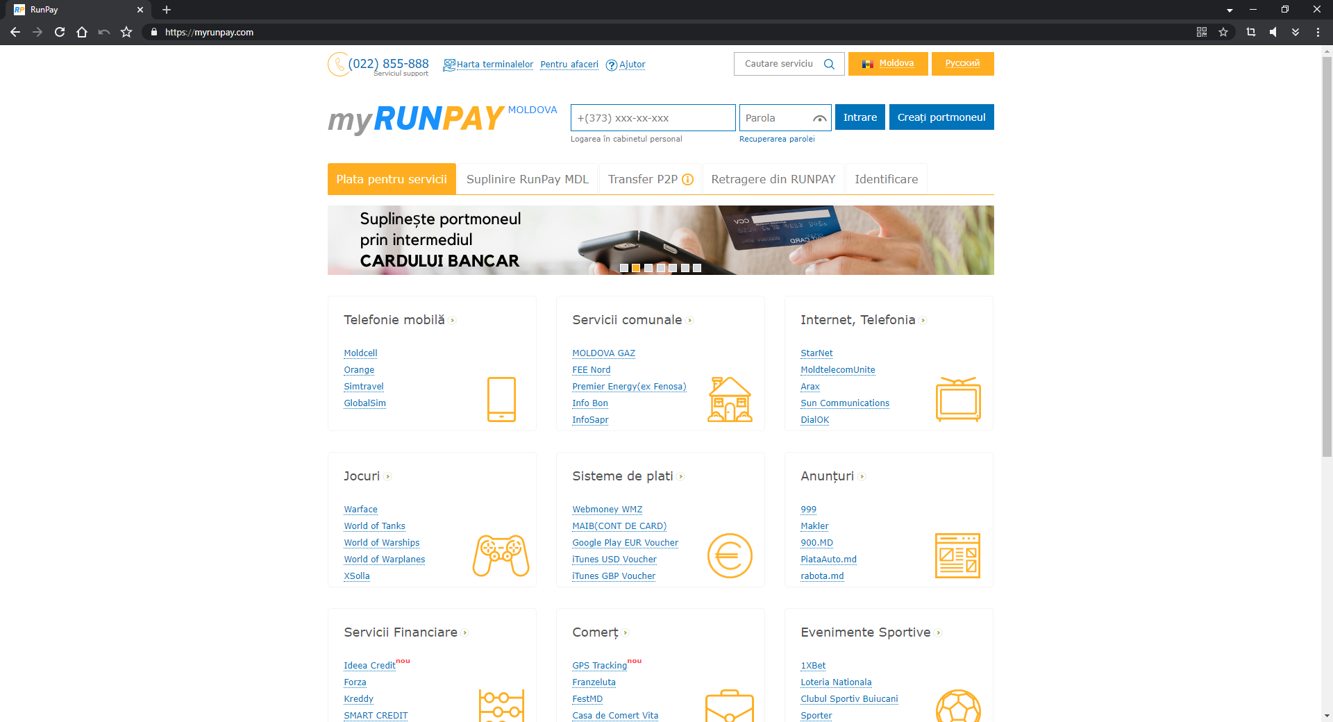This screenshot has height=722, width=1333.
Task: Click the abacus financial services icon
Action: [501, 705]
